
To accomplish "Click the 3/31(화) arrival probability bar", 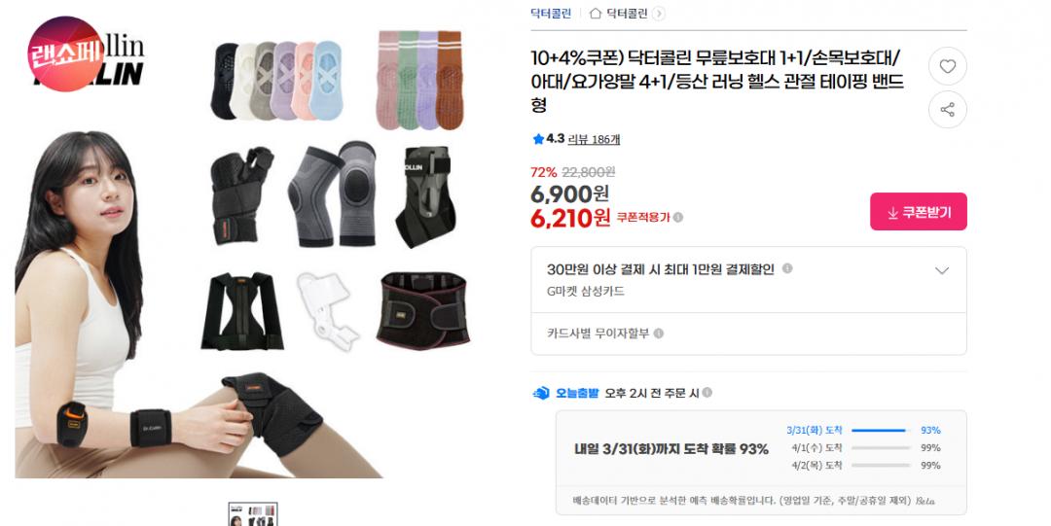I will pos(881,430).
